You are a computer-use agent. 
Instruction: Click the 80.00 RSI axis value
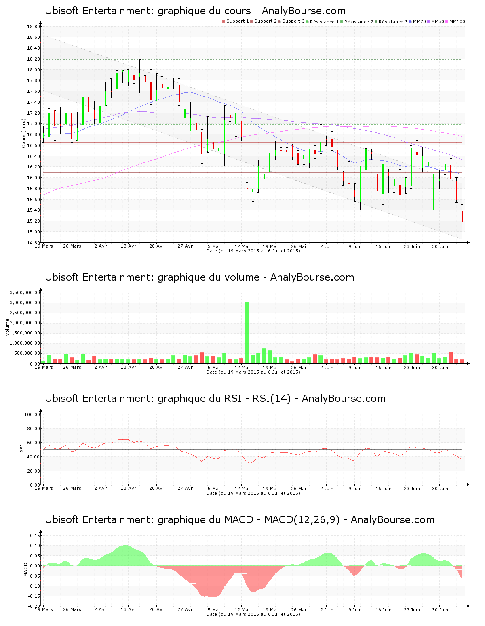point(34,429)
